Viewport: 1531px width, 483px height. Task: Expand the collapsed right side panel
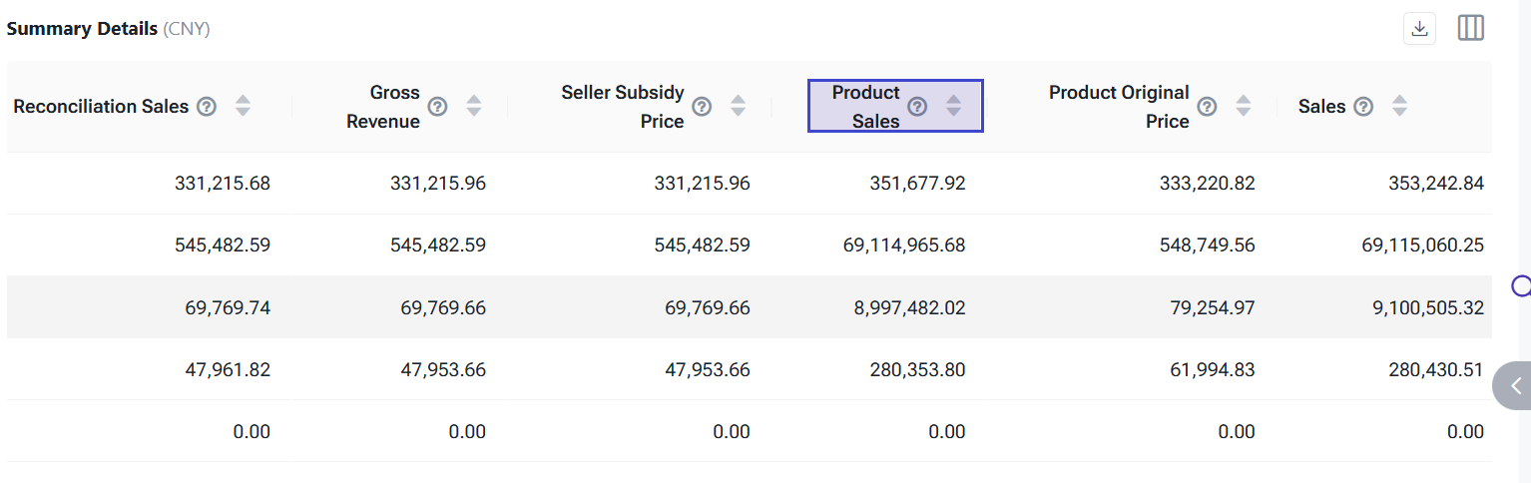[1514, 386]
